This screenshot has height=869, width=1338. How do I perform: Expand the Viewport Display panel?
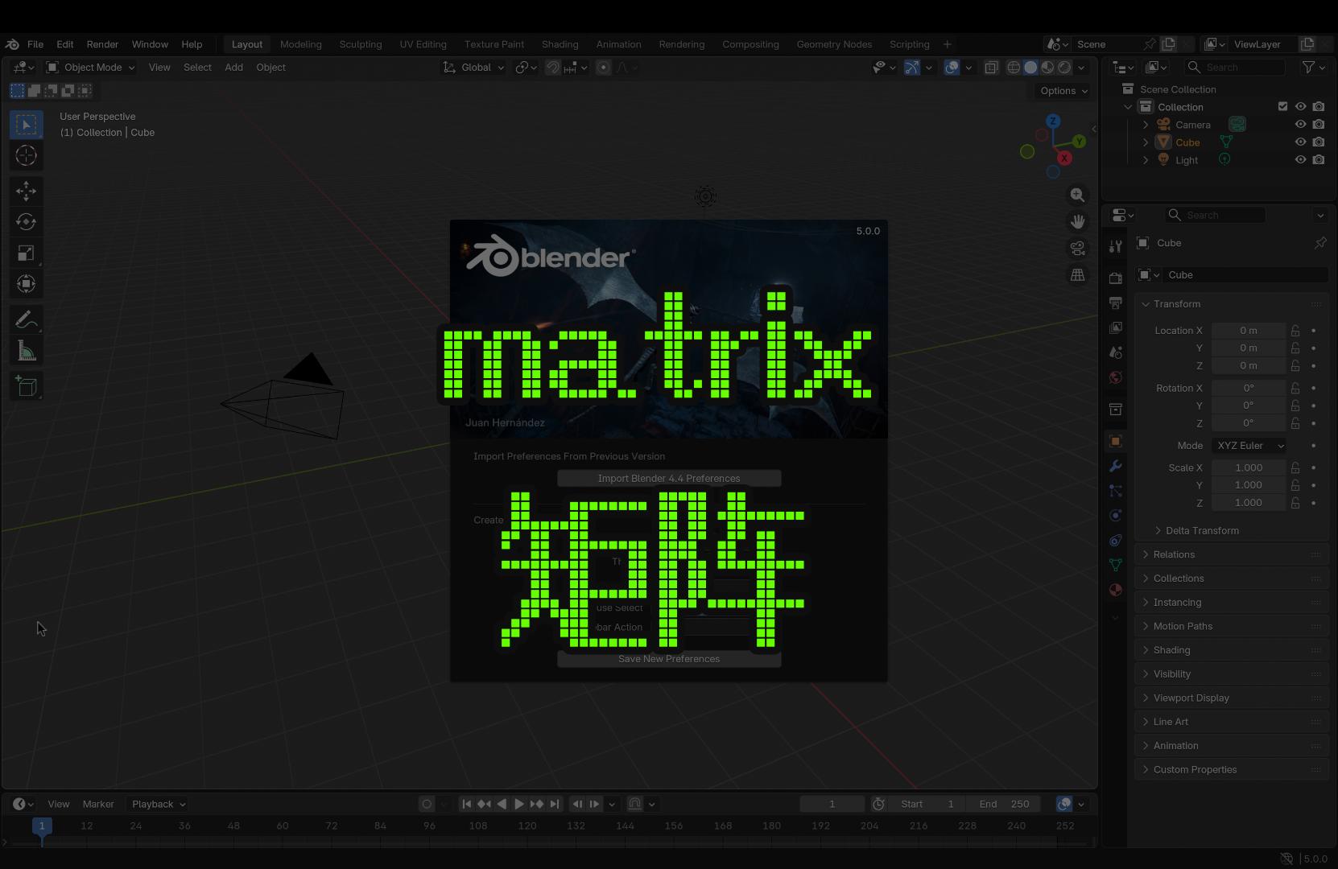click(x=1191, y=698)
